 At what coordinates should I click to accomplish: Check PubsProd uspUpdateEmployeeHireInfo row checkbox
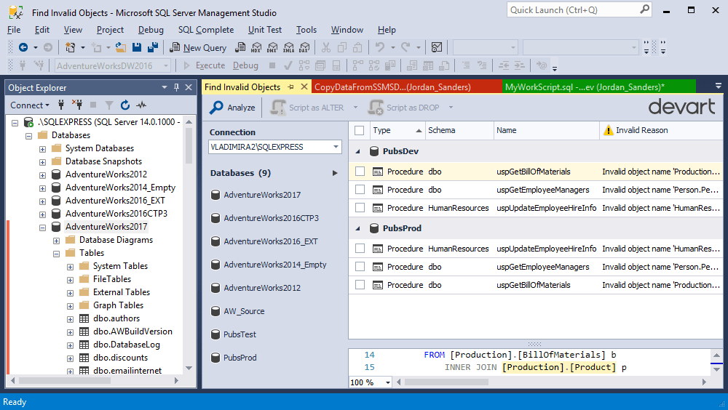tap(360, 248)
